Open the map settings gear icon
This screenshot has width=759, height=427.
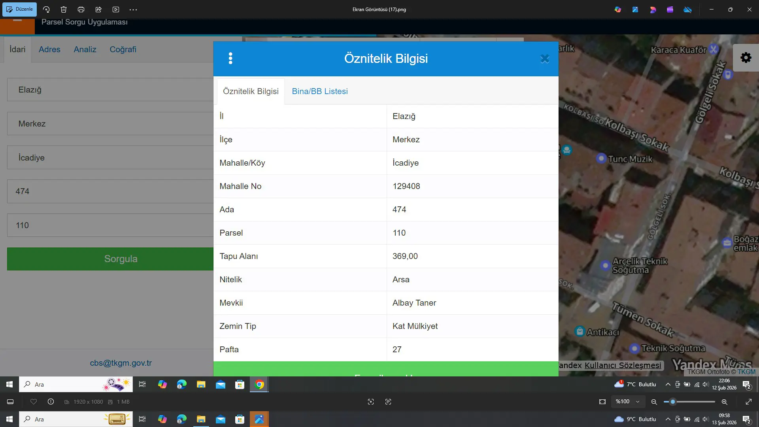[x=746, y=58]
